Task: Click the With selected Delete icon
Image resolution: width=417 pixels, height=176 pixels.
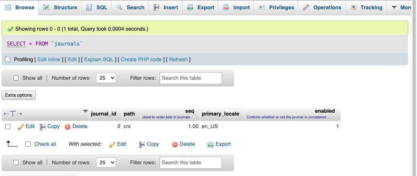Action: click(175, 144)
